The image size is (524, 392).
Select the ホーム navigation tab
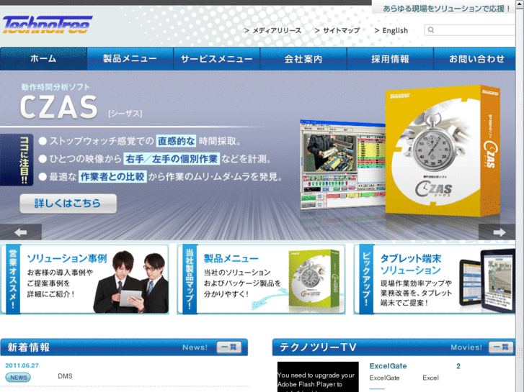[43, 59]
